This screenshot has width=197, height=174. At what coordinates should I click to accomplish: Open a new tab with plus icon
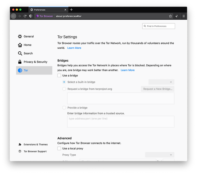tap(71, 10)
